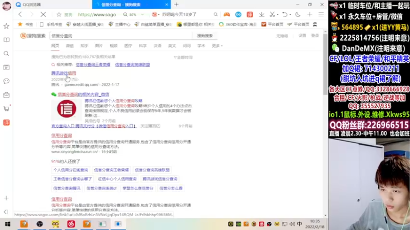Viewport: 410px width, 230px height.
Task: Click the blue infinity extension icon
Action: pyautogui.click(x=238, y=15)
